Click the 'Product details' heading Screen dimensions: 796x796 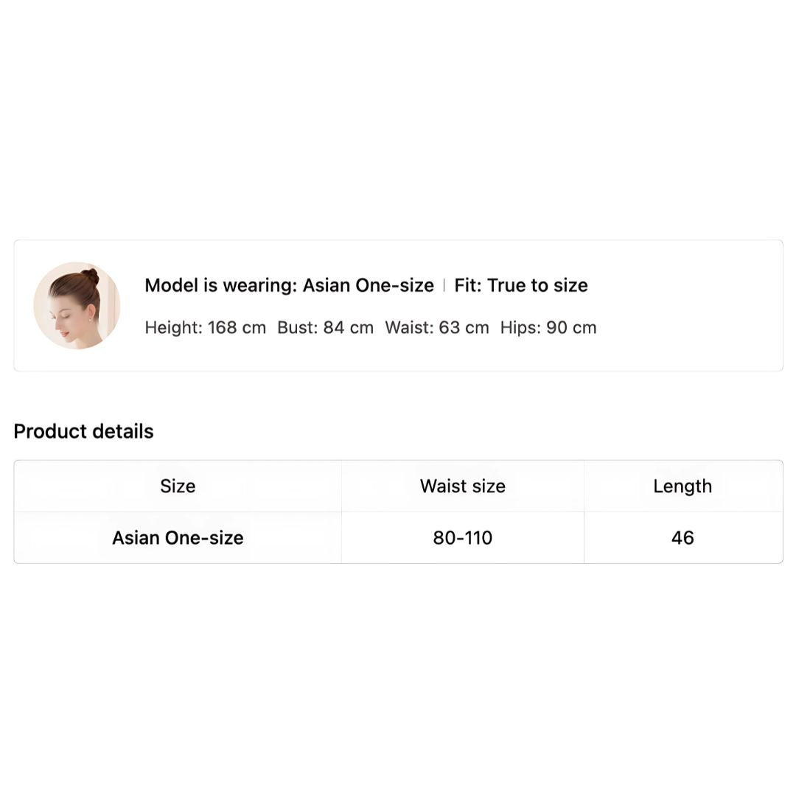click(x=84, y=431)
